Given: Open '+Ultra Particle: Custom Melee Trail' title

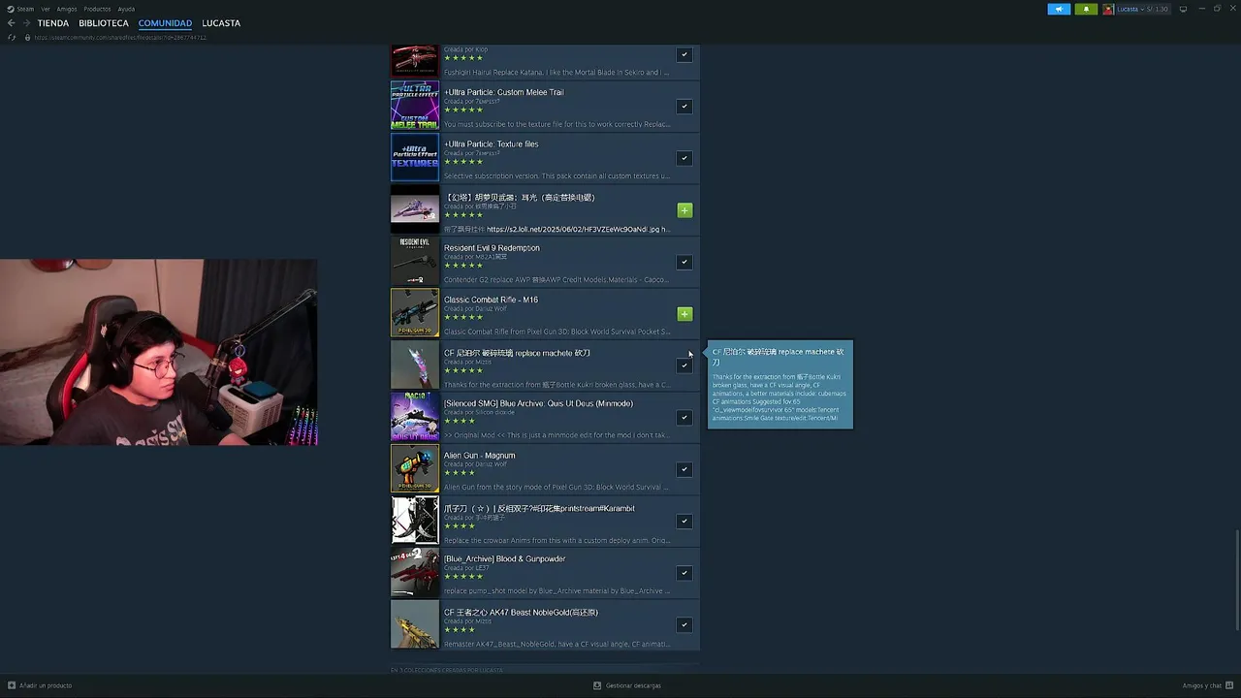Looking at the screenshot, I should 503,92.
